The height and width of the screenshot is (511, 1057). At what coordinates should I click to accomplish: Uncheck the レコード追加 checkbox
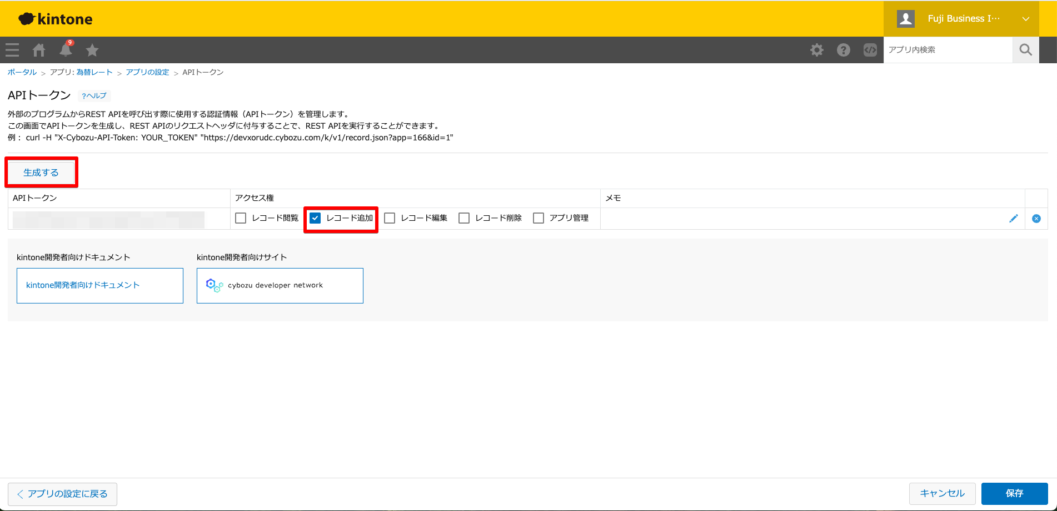pos(315,218)
